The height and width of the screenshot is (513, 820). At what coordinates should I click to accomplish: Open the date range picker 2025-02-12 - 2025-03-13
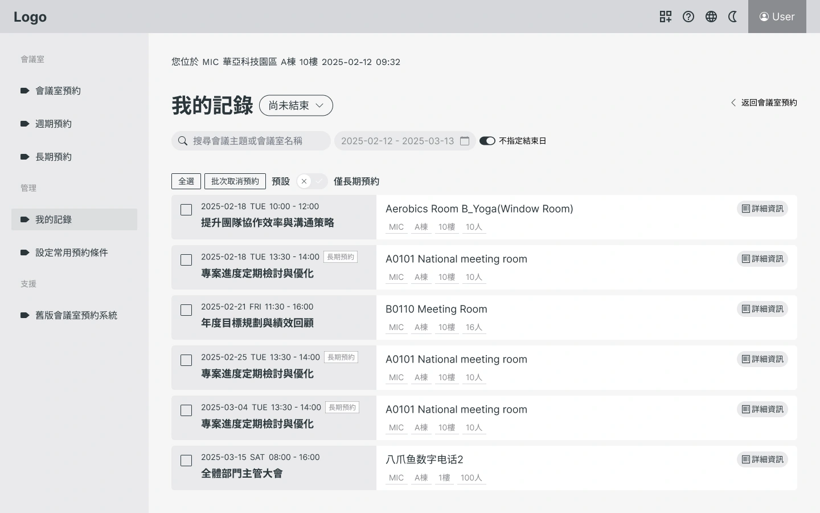397,141
